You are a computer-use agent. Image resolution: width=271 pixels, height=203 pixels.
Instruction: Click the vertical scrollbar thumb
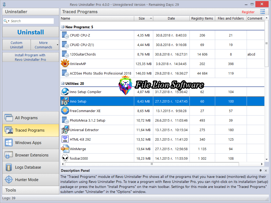(267, 43)
